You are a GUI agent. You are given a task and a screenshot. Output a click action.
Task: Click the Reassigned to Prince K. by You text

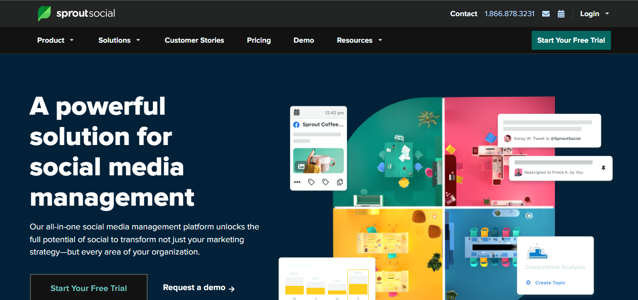[x=553, y=173]
